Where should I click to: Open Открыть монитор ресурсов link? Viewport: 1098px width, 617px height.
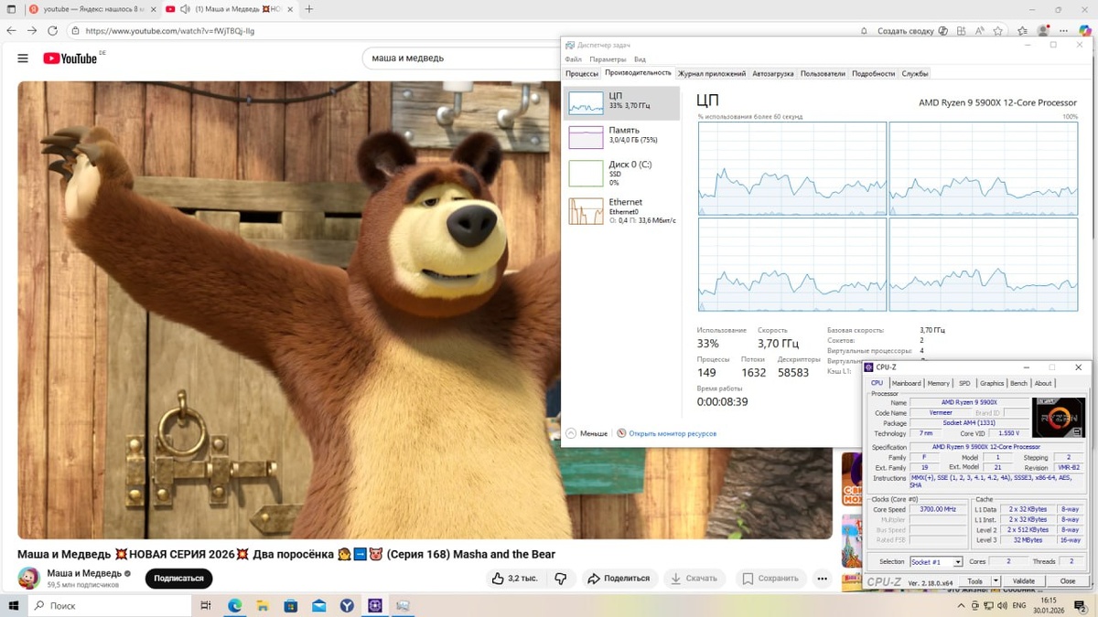coord(673,433)
